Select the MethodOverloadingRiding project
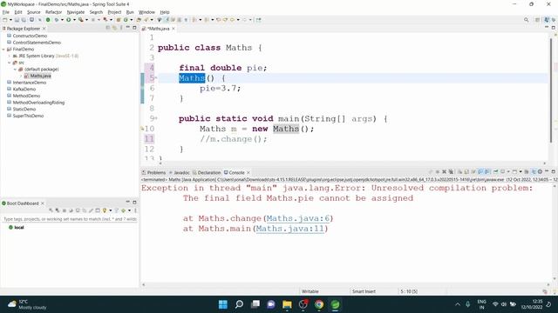558x313 pixels. pos(38,103)
